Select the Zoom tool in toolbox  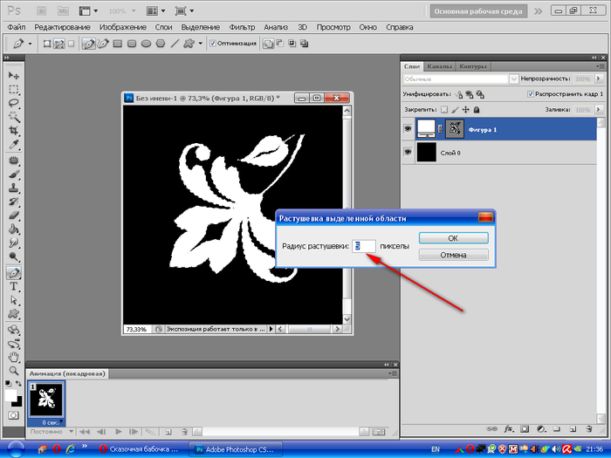coord(14,371)
